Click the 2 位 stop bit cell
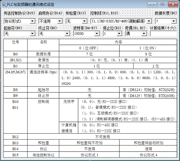The width and height of the screenshot is (180, 161). [156, 66]
